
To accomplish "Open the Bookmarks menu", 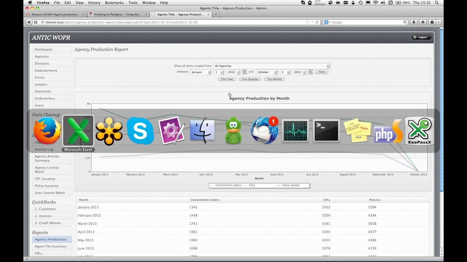I will point(114,3).
